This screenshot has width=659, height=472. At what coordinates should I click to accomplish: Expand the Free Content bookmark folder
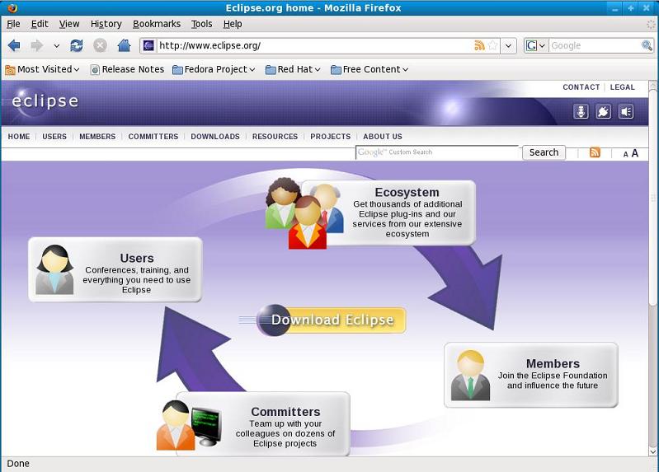pyautogui.click(x=370, y=69)
